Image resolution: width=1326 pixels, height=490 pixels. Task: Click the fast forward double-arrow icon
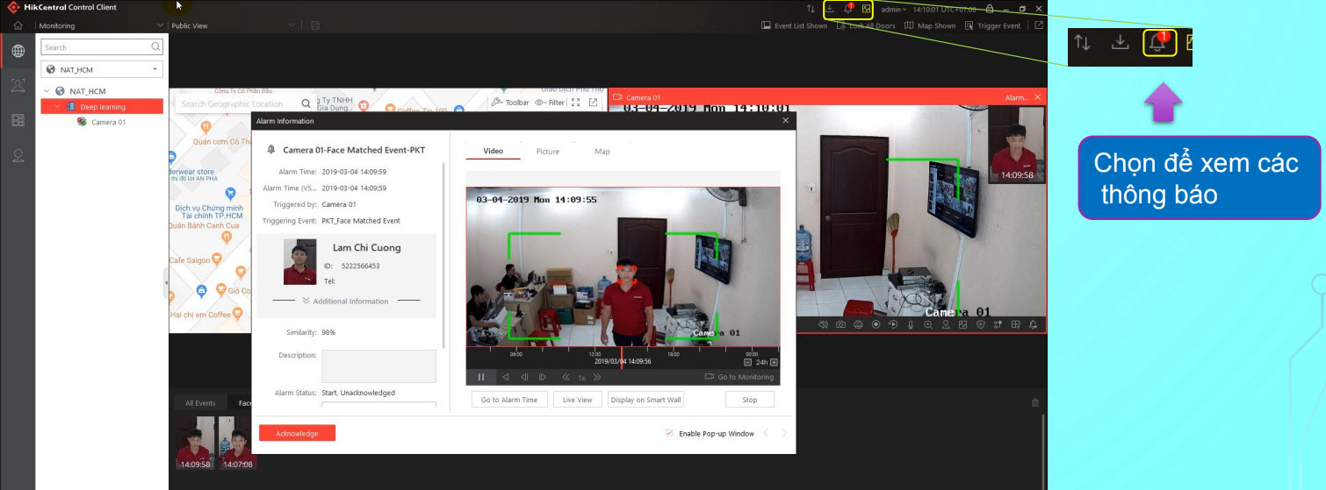click(597, 377)
